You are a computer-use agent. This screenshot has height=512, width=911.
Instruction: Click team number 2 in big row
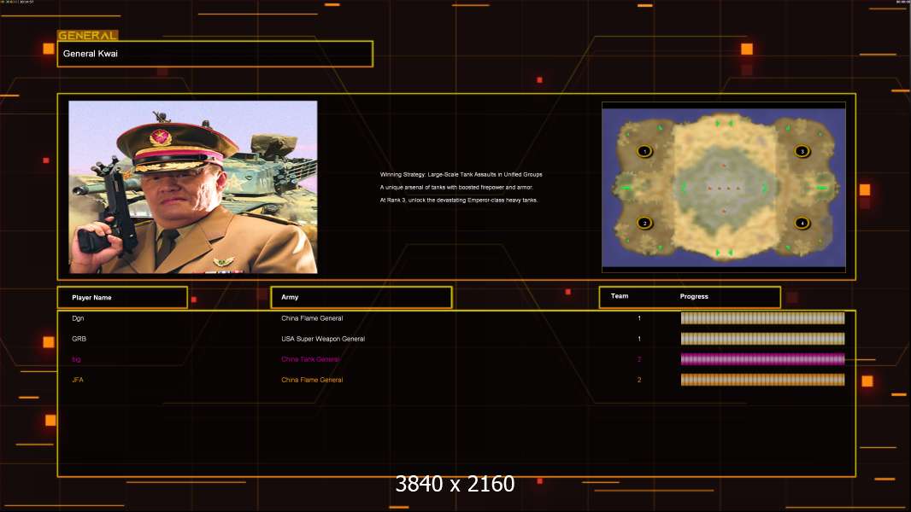pyautogui.click(x=639, y=359)
